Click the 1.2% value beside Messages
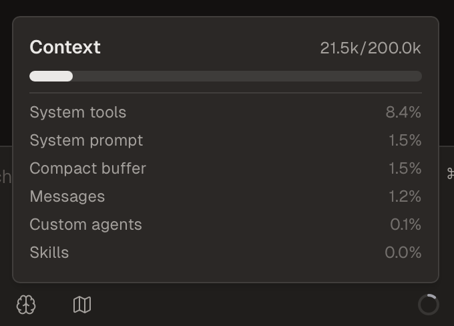This screenshot has height=326, width=454. (x=405, y=196)
